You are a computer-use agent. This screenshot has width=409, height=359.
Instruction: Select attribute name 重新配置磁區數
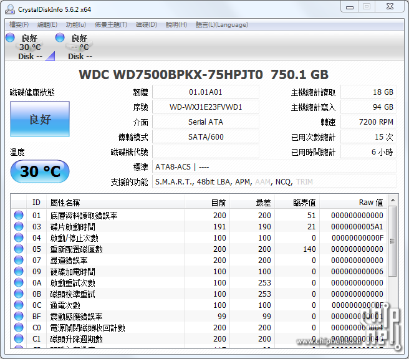tap(77, 249)
